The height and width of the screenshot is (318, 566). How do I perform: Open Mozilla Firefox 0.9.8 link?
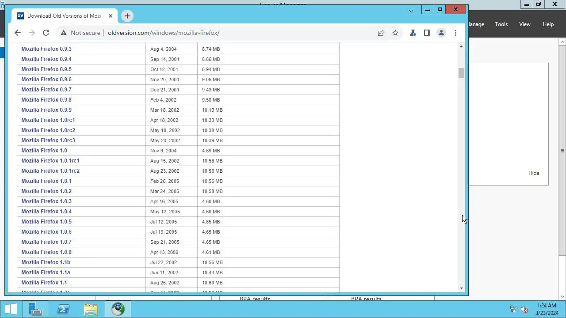46,100
